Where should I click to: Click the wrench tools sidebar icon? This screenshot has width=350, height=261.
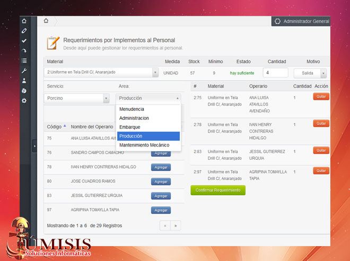coord(24,71)
